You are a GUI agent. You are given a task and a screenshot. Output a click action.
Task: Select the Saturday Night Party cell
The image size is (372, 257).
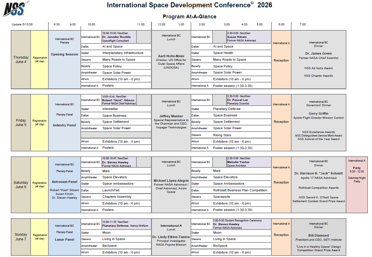357,185
